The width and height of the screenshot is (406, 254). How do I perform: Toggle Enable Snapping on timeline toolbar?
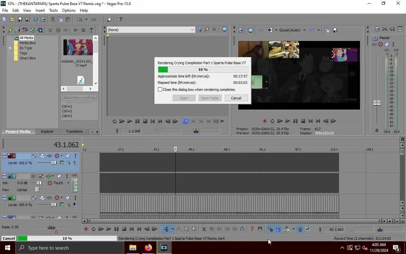point(270,229)
